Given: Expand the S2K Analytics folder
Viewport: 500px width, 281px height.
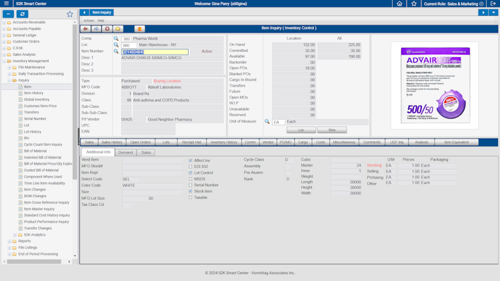Looking at the screenshot, I should pyautogui.click(x=15, y=235).
